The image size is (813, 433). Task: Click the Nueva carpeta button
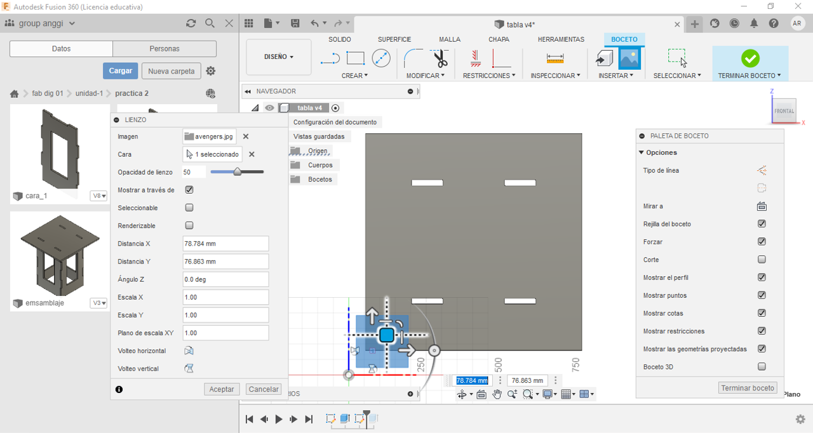[x=171, y=70]
